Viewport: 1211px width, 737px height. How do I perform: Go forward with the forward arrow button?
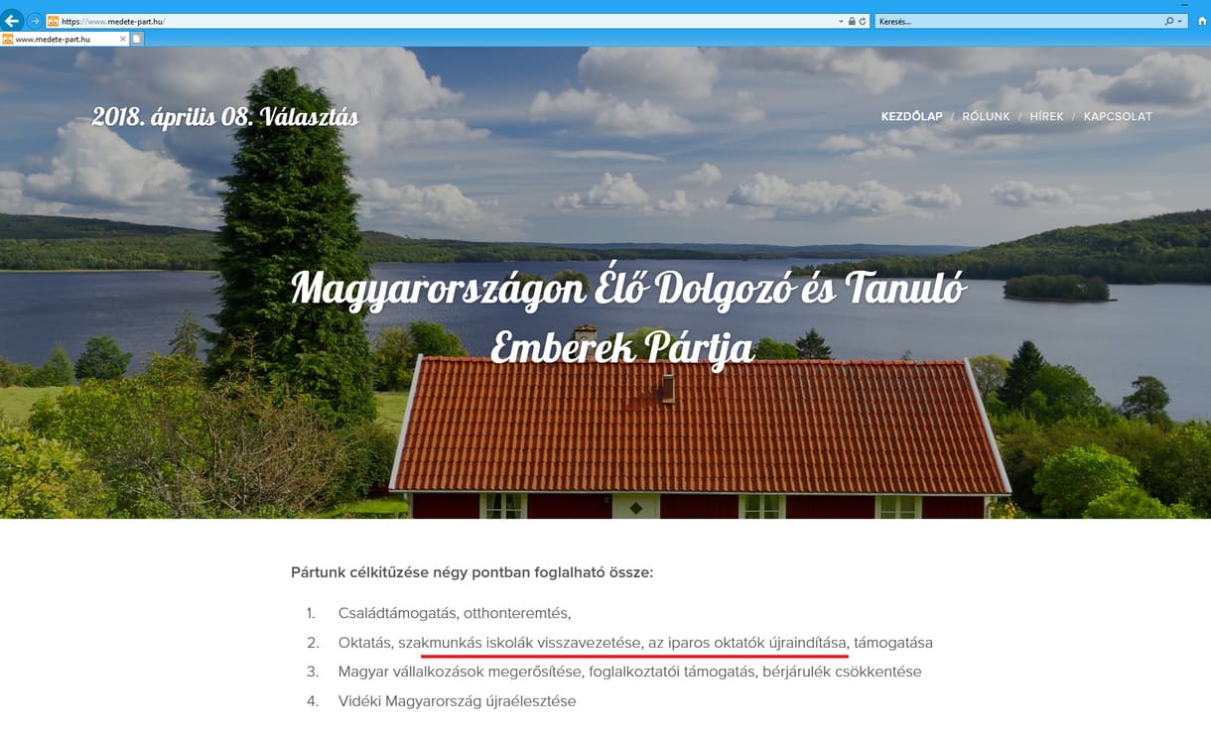tap(35, 20)
